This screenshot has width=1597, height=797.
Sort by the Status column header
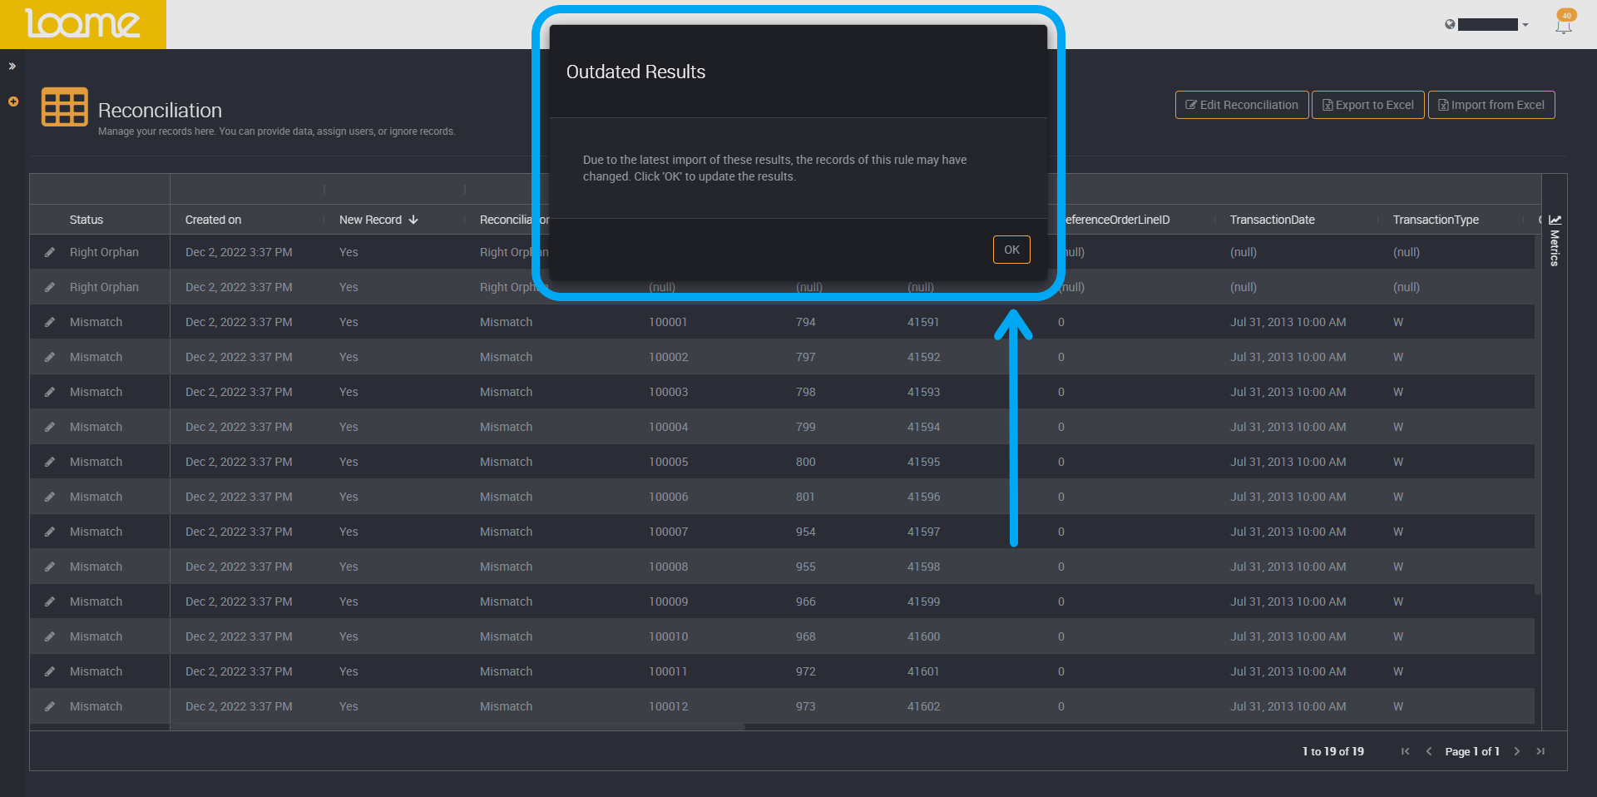tap(87, 220)
